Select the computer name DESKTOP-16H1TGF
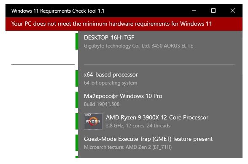 click(x=109, y=37)
